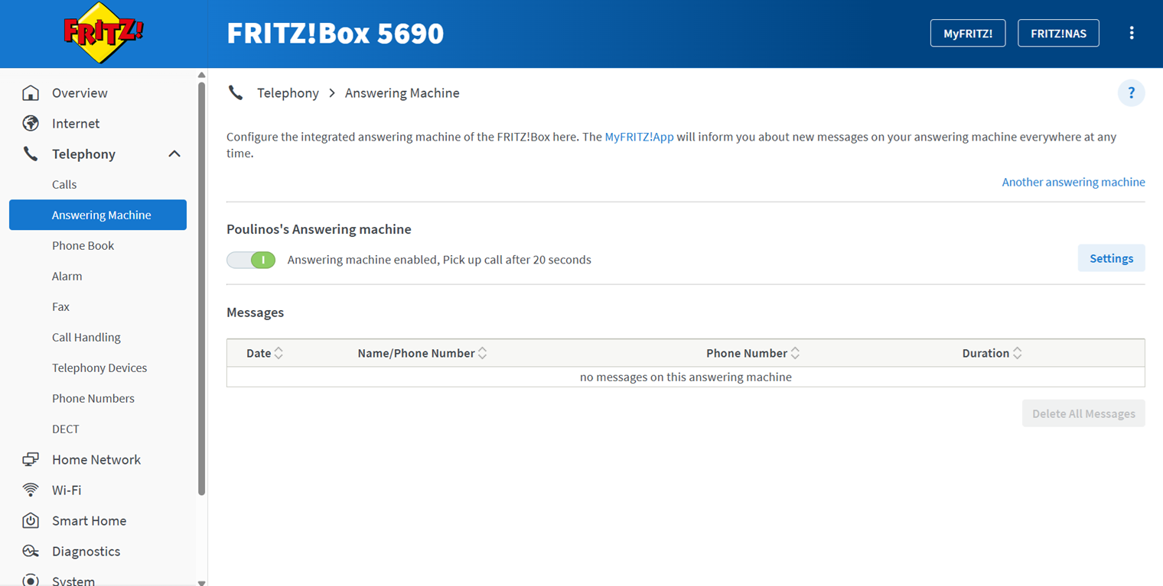Click the Delete All Messages button

(x=1083, y=413)
